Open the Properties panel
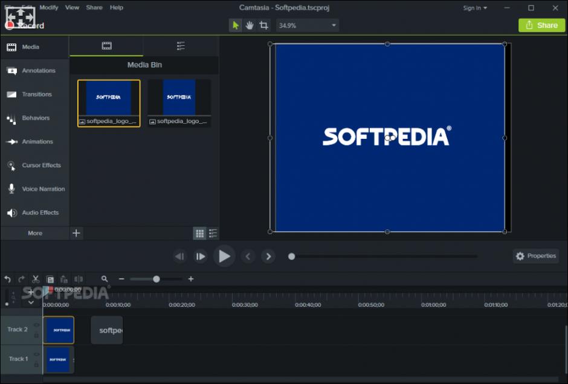 (536, 256)
